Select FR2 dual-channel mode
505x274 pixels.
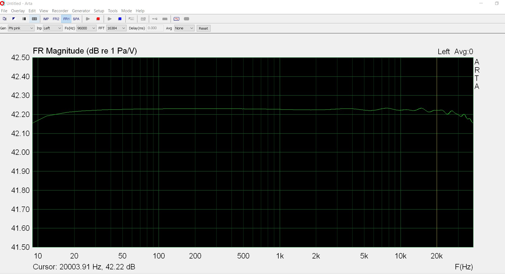(x=56, y=19)
